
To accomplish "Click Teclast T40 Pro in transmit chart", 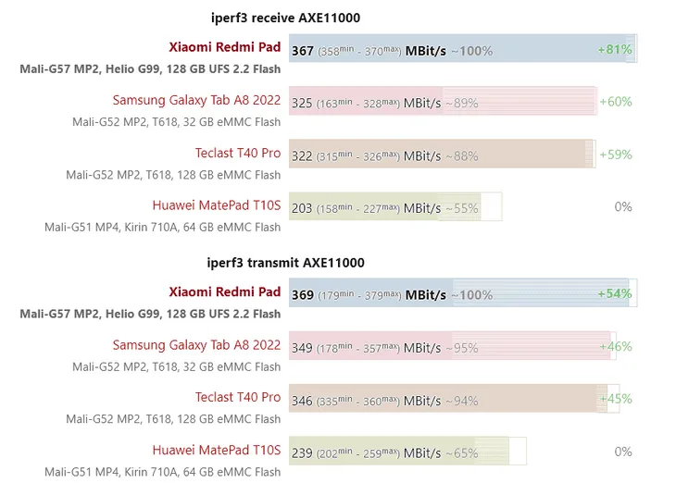I will pyautogui.click(x=237, y=398).
